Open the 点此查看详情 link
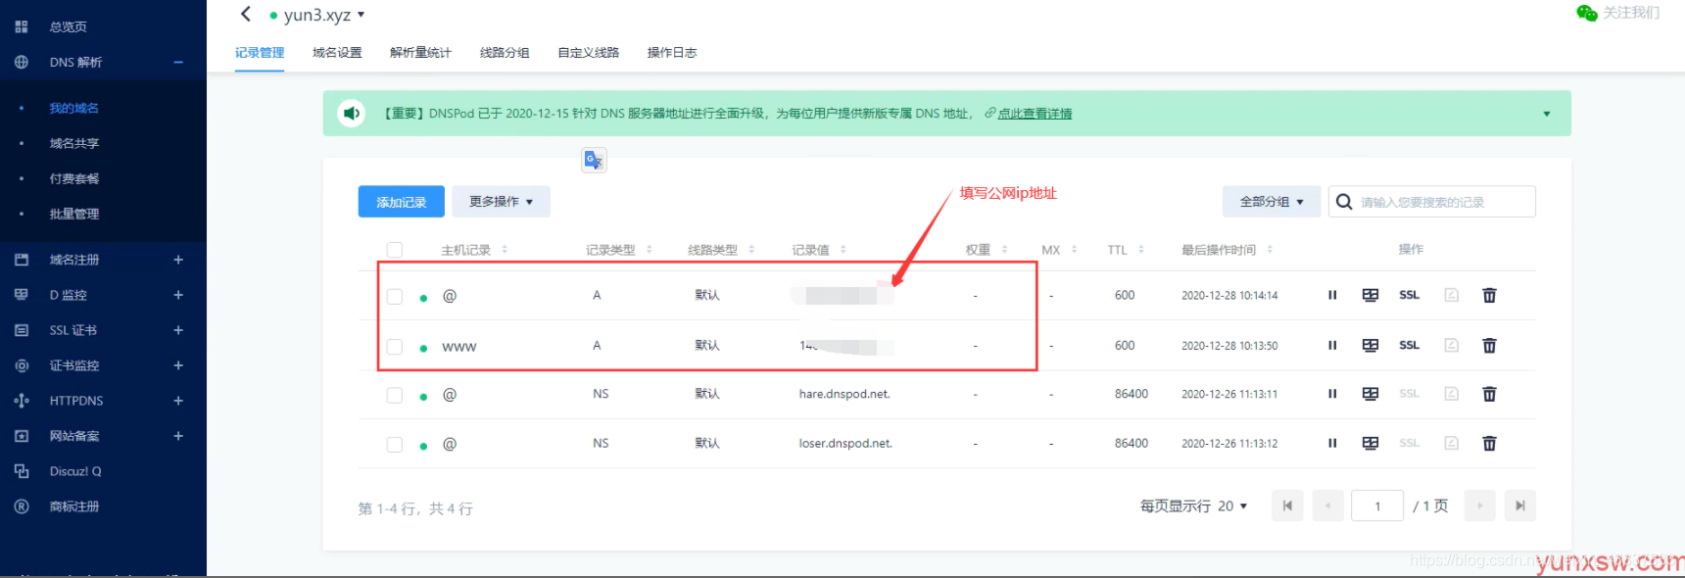 (1035, 114)
